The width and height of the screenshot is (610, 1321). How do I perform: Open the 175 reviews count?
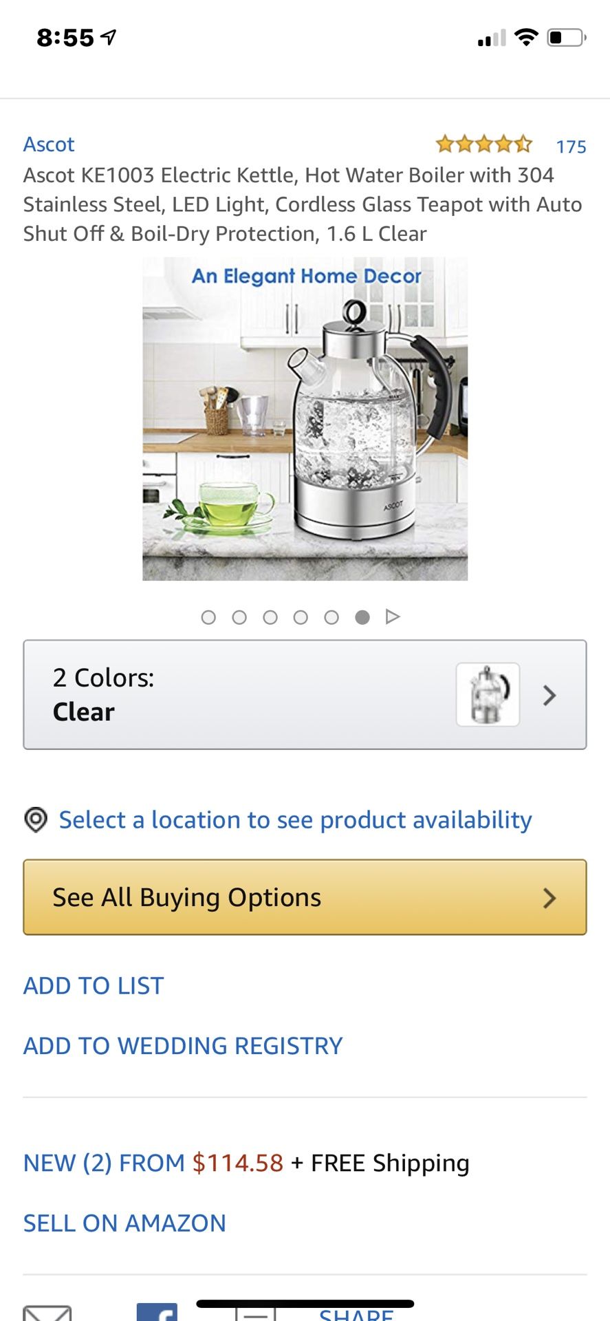click(571, 147)
